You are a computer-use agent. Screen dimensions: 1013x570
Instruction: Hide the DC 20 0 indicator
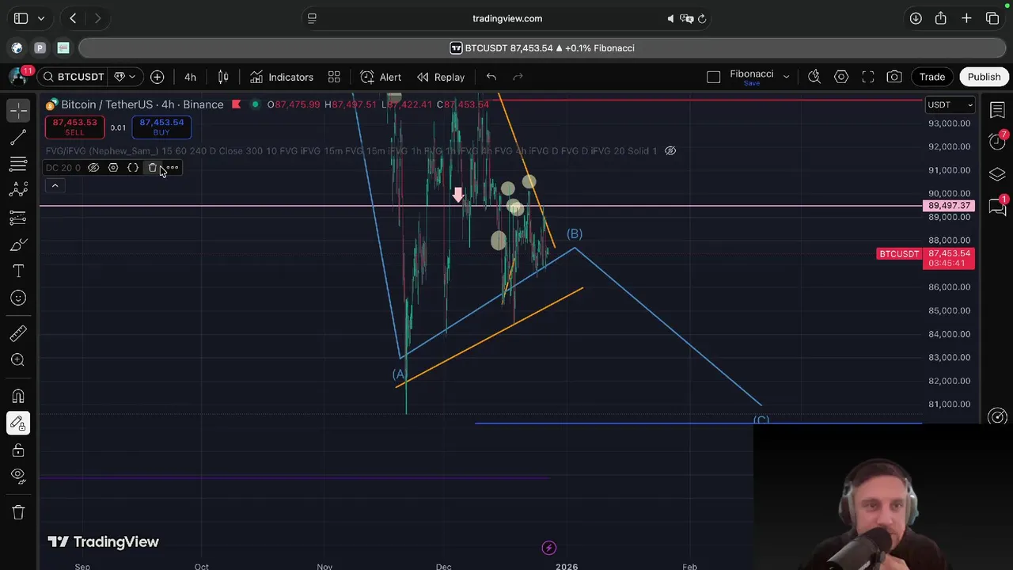[x=93, y=168]
